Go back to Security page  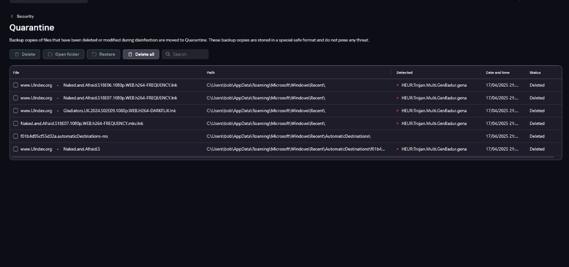(x=25, y=16)
